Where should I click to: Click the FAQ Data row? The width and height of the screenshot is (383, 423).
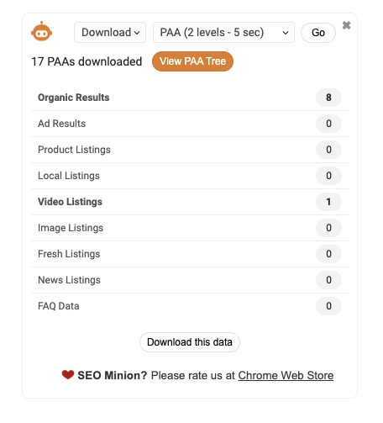[x=190, y=306]
